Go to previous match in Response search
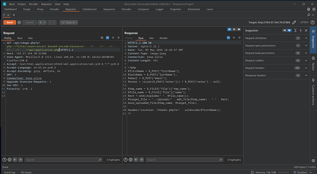The height and width of the screenshot is (174, 317). click(x=136, y=160)
